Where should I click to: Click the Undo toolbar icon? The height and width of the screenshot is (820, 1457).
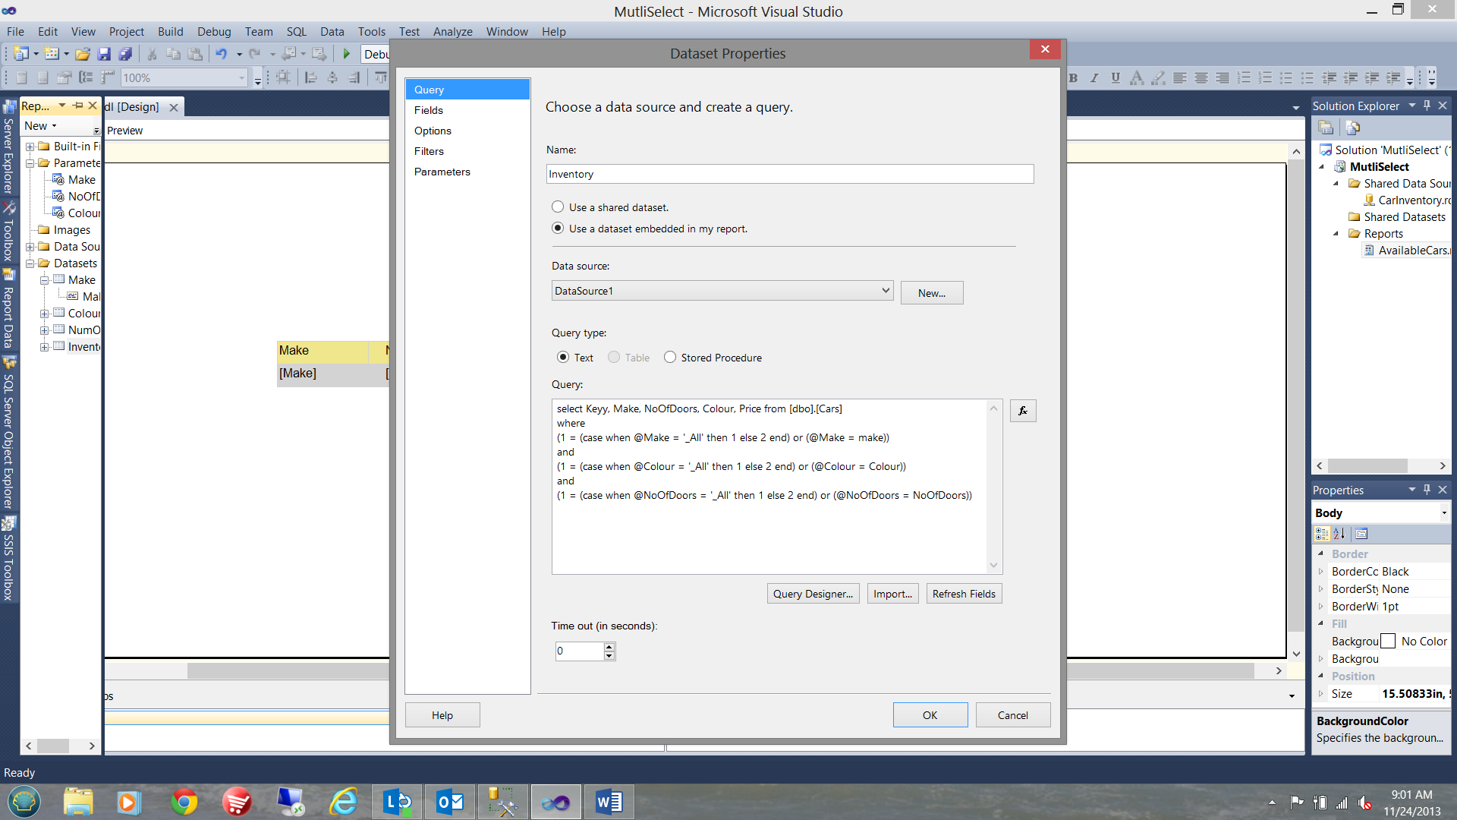tap(221, 54)
